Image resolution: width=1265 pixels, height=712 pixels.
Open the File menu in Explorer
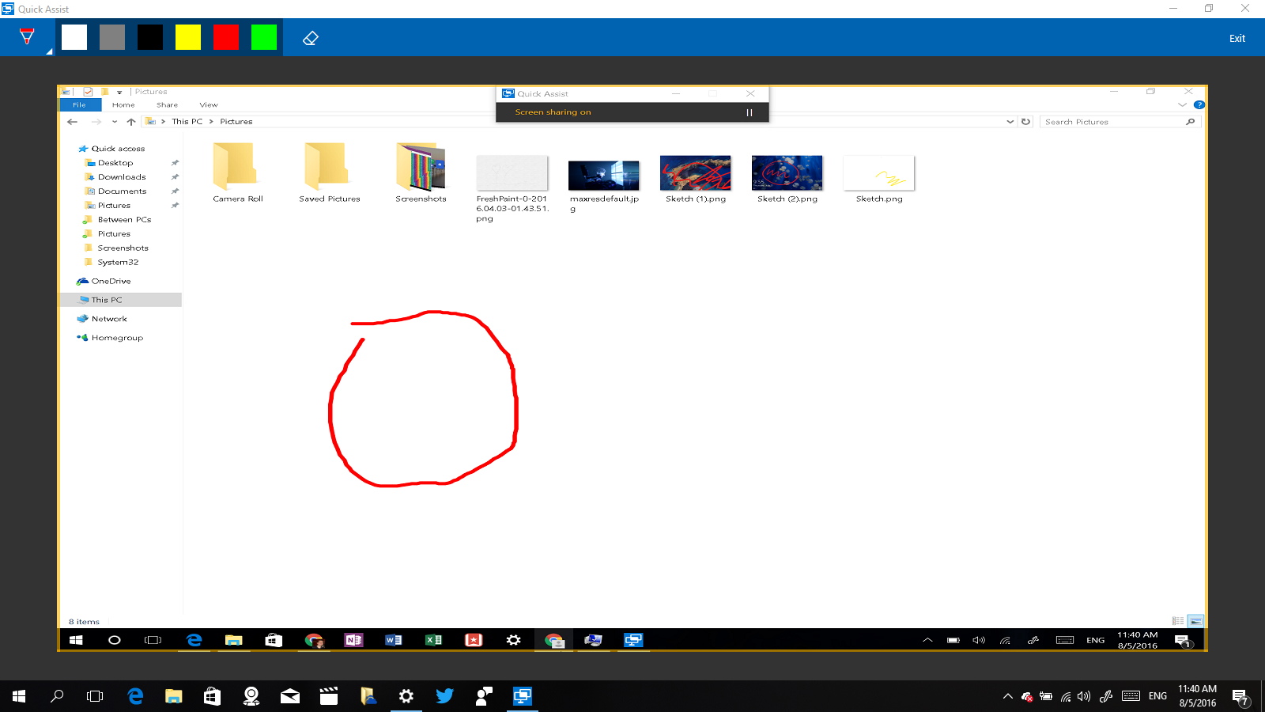[x=79, y=104]
